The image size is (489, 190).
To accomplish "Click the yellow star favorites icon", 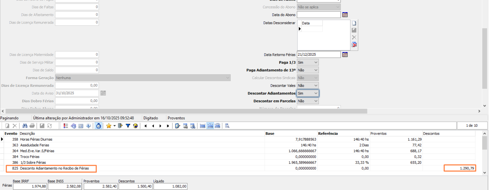I will click(109, 126).
